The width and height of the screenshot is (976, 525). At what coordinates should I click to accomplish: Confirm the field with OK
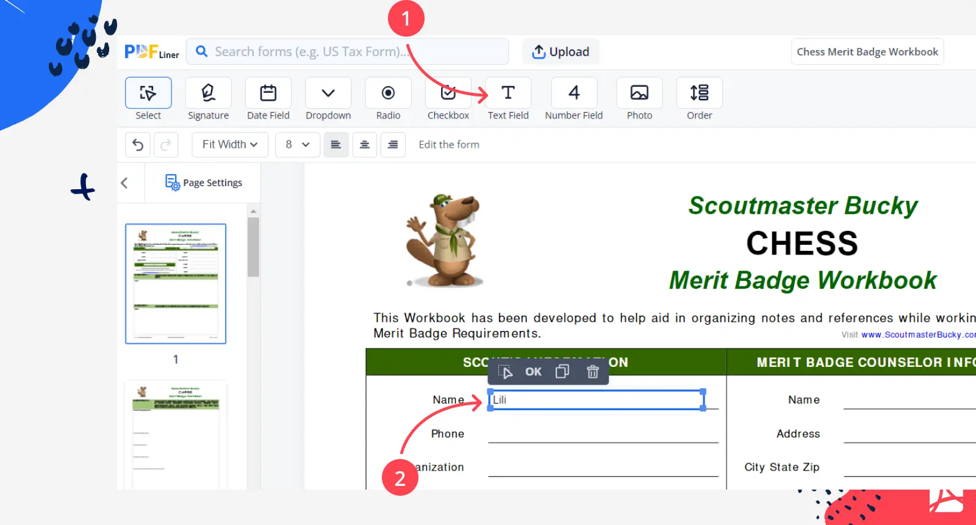click(x=533, y=372)
